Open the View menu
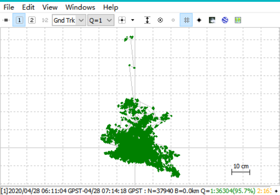Image resolution: width=280 pixels, height=195 pixels. click(50, 7)
